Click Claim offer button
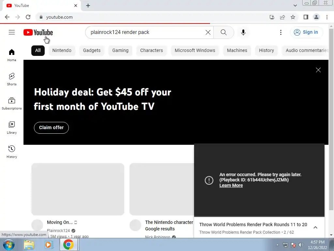334x251 pixels. (51, 128)
